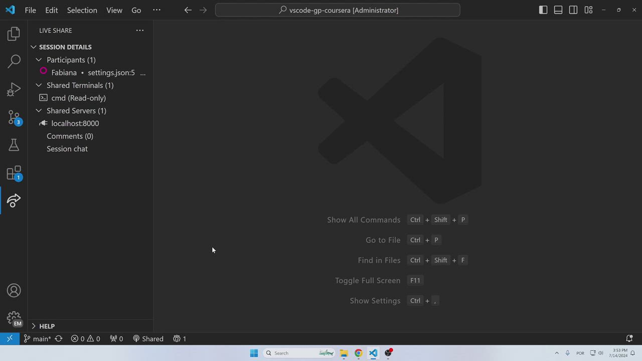The width and height of the screenshot is (642, 361).
Task: Open the Testing flask view
Action: click(14, 145)
